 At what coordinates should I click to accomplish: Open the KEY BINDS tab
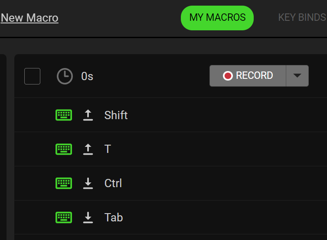(x=302, y=18)
